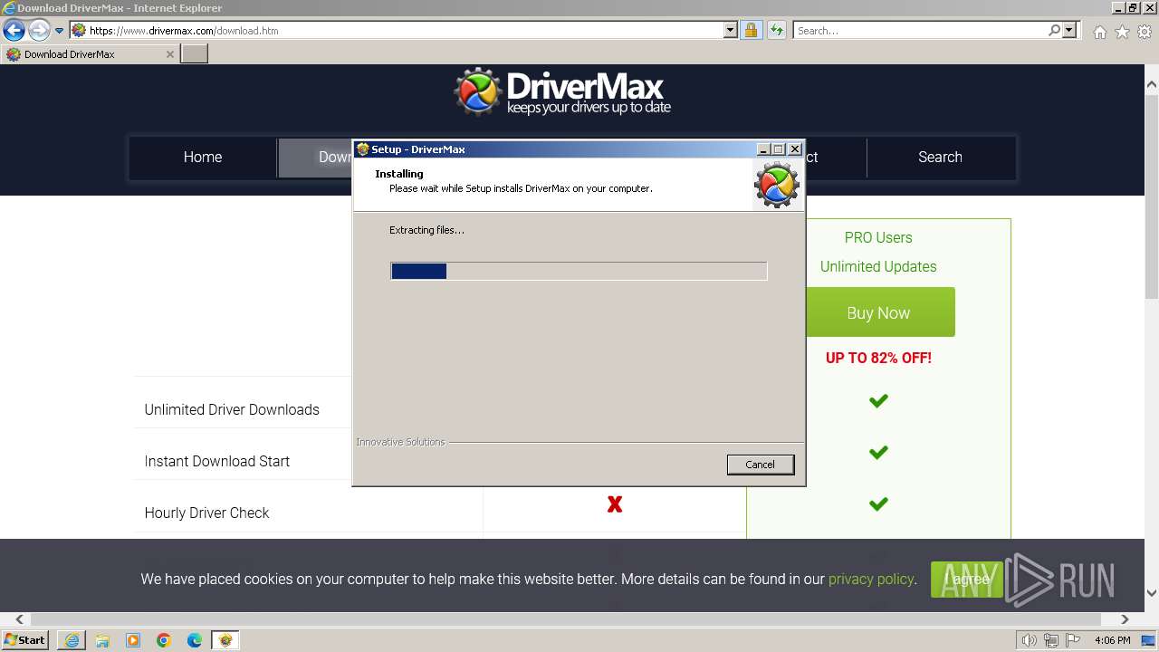Click the DriverMax gear icon in the setup dialog
This screenshot has width=1159, height=652.
pyautogui.click(x=776, y=184)
